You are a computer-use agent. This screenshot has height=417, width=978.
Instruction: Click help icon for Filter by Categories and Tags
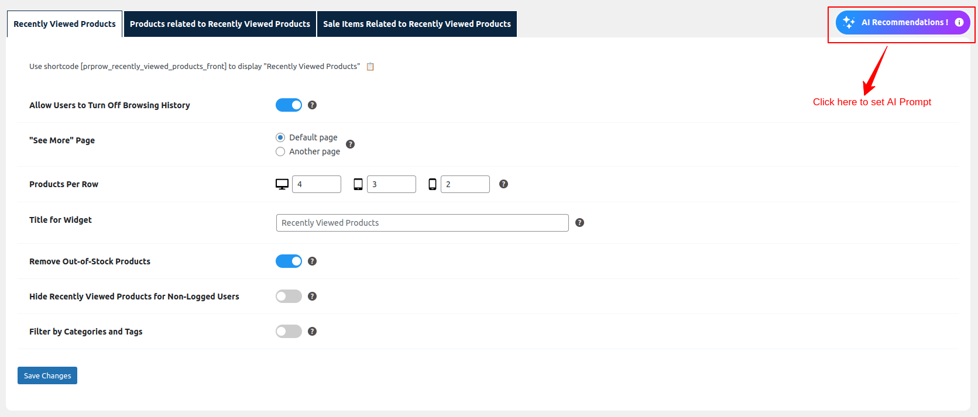312,332
